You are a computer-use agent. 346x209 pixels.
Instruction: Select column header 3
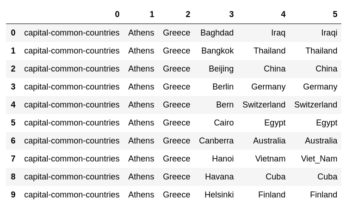pos(231,14)
